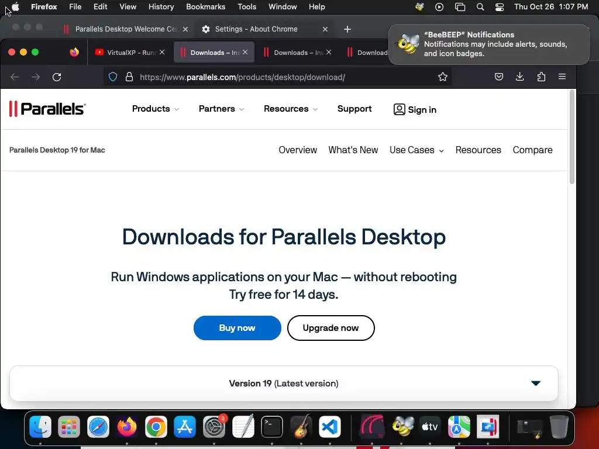This screenshot has width=599, height=449.
Task: Go back using the back arrow
Action: click(x=15, y=77)
